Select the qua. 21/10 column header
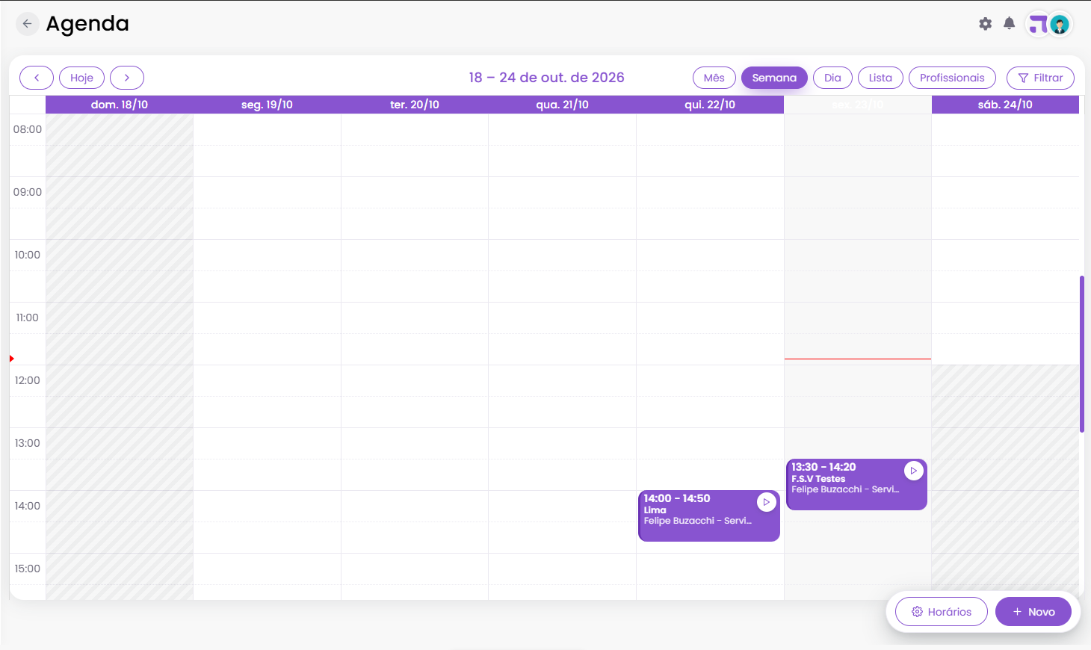This screenshot has height=650, width=1091. point(562,105)
